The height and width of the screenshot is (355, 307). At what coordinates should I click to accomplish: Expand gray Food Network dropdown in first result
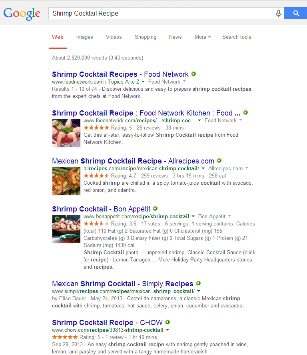pos(184,81)
